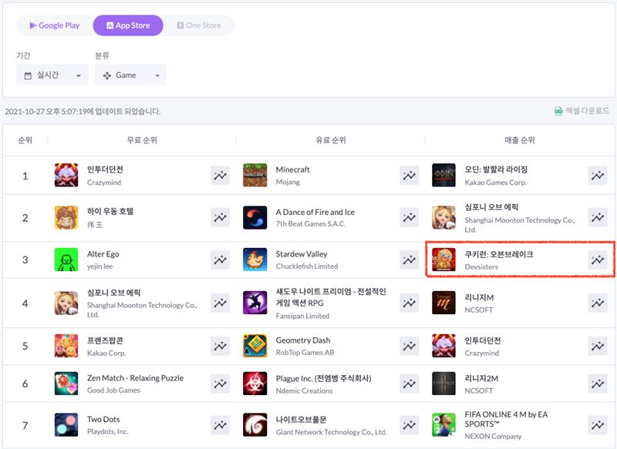Expand the 실시간 period dropdown
This screenshot has width=617, height=449.
pyautogui.click(x=52, y=75)
